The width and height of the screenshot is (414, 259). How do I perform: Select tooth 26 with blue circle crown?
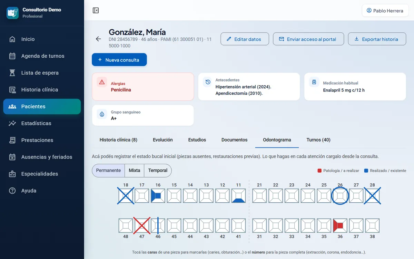point(340,196)
